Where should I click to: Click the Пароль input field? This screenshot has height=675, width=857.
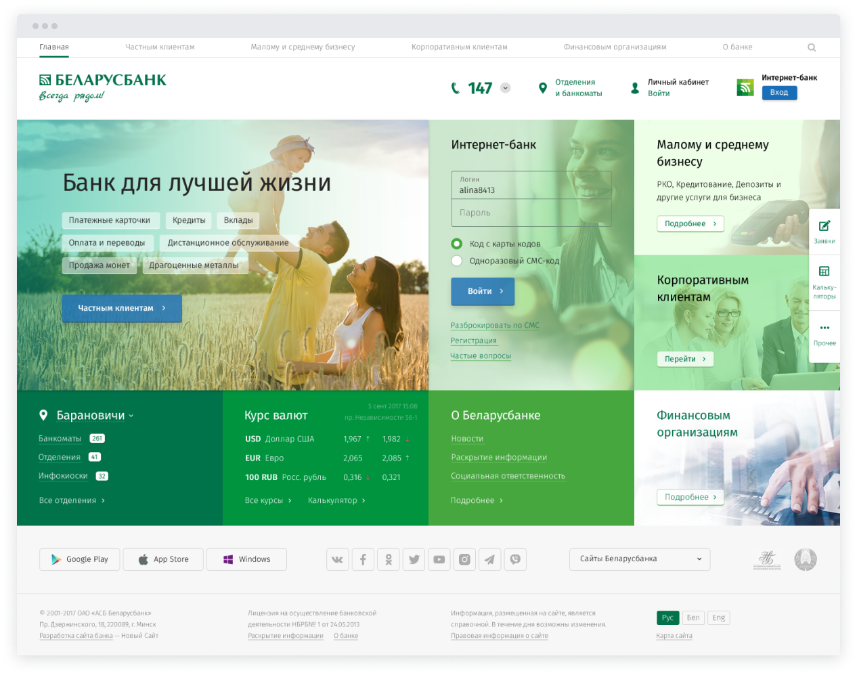click(531, 213)
